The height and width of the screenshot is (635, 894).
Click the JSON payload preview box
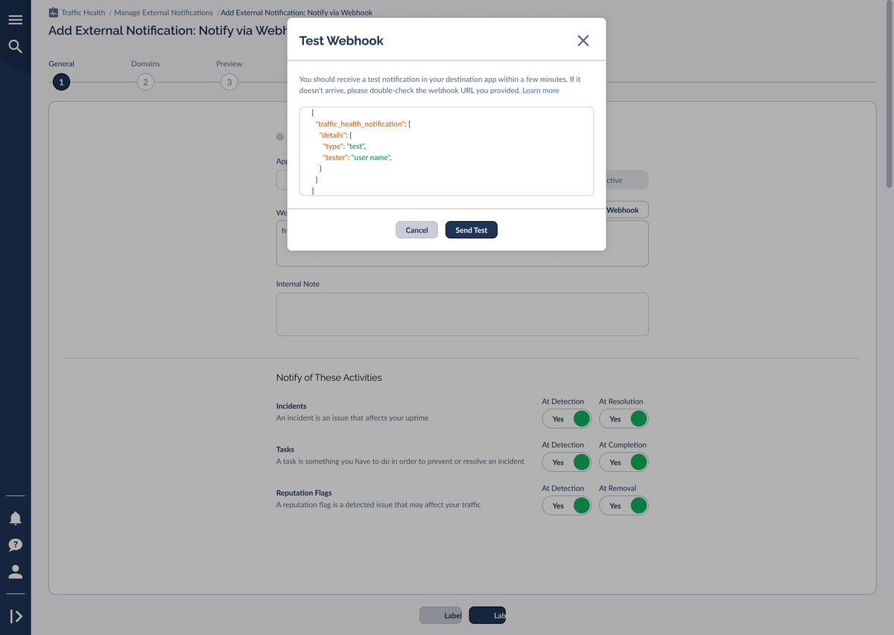tap(447, 151)
